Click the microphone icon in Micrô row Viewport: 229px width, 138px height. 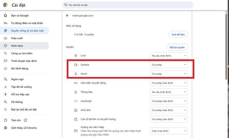pyautogui.click(x=76, y=74)
